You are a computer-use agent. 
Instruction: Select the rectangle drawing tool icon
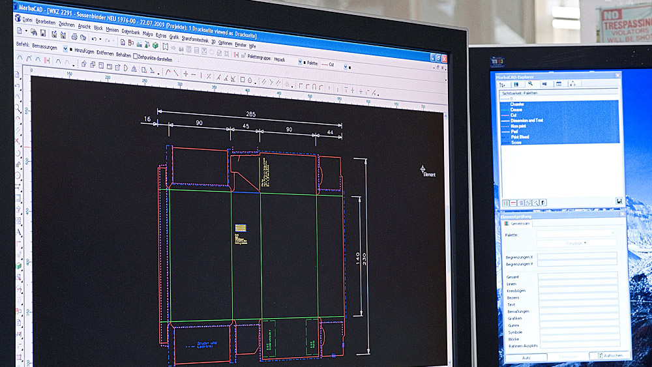coord(243,80)
